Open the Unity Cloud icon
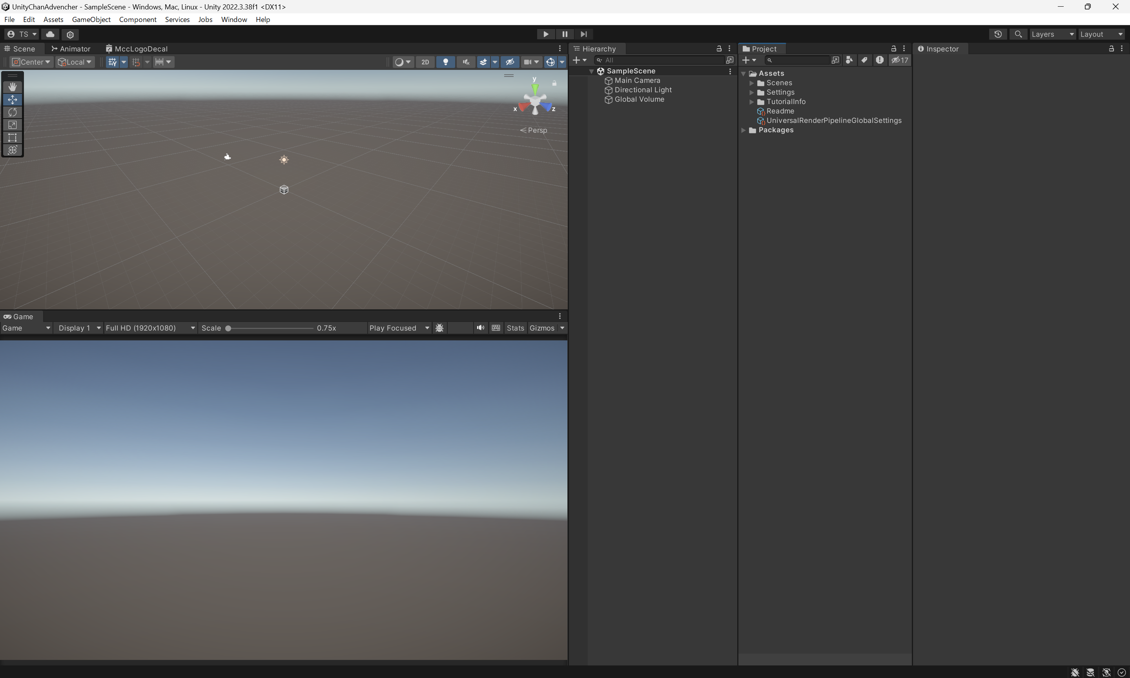 50,34
